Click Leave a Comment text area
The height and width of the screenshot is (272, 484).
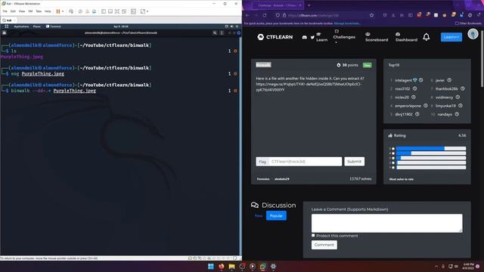point(386,223)
